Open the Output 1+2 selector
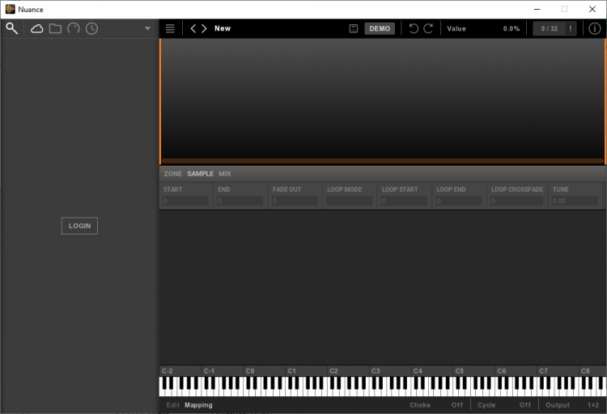Viewport: 607px width, 414px height. [x=594, y=405]
